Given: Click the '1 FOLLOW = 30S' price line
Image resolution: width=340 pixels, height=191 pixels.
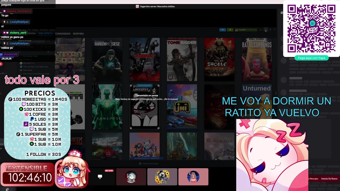Looking at the screenshot, I should [44, 154].
